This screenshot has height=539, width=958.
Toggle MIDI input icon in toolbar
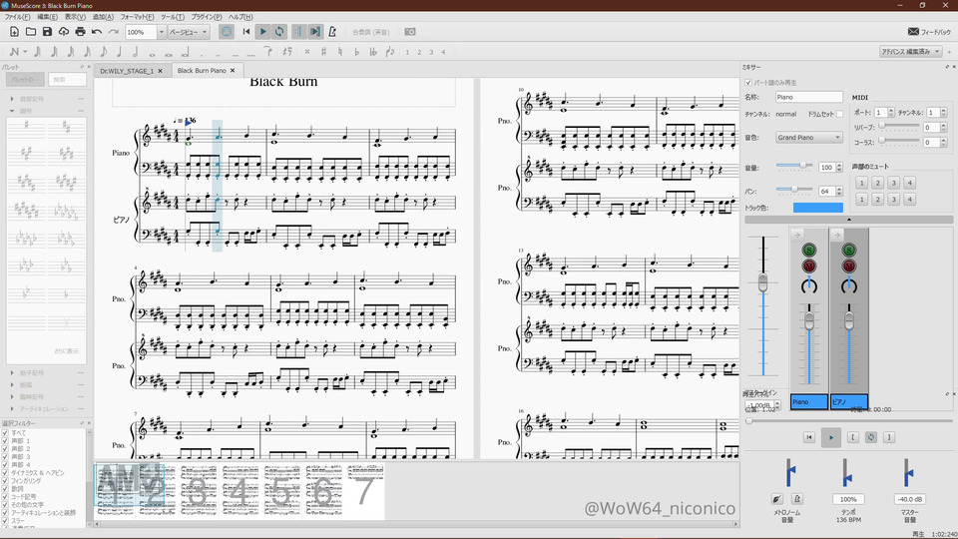coord(227,32)
